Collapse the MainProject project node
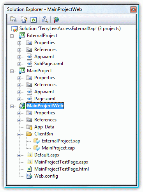The width and height of the screenshot is (143, 192). point(12,71)
